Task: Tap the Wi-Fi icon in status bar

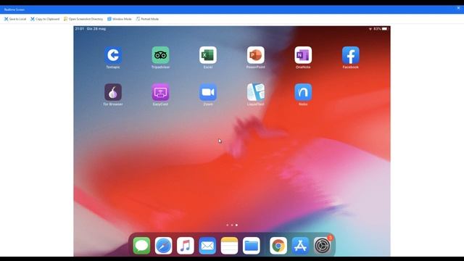Action: (370, 29)
